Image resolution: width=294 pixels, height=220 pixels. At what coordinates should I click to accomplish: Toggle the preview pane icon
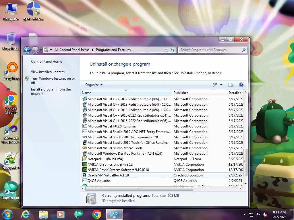pyautogui.click(x=231, y=85)
